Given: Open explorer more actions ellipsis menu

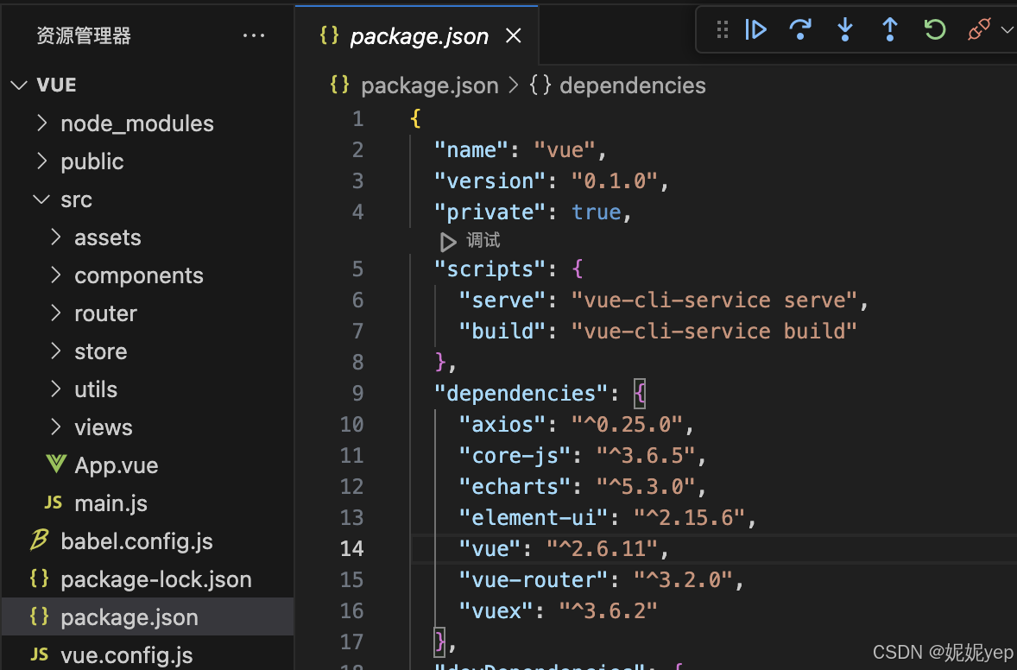Looking at the screenshot, I should tap(254, 35).
